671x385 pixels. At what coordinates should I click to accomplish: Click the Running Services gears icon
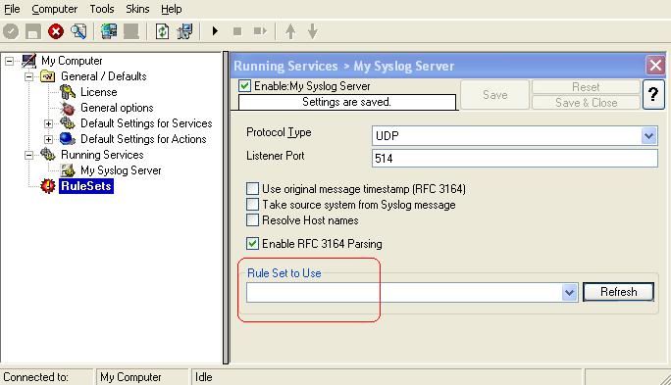coord(47,154)
